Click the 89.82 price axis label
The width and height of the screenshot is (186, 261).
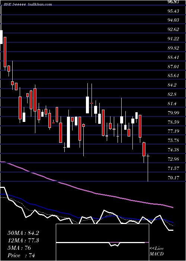click(174, 48)
